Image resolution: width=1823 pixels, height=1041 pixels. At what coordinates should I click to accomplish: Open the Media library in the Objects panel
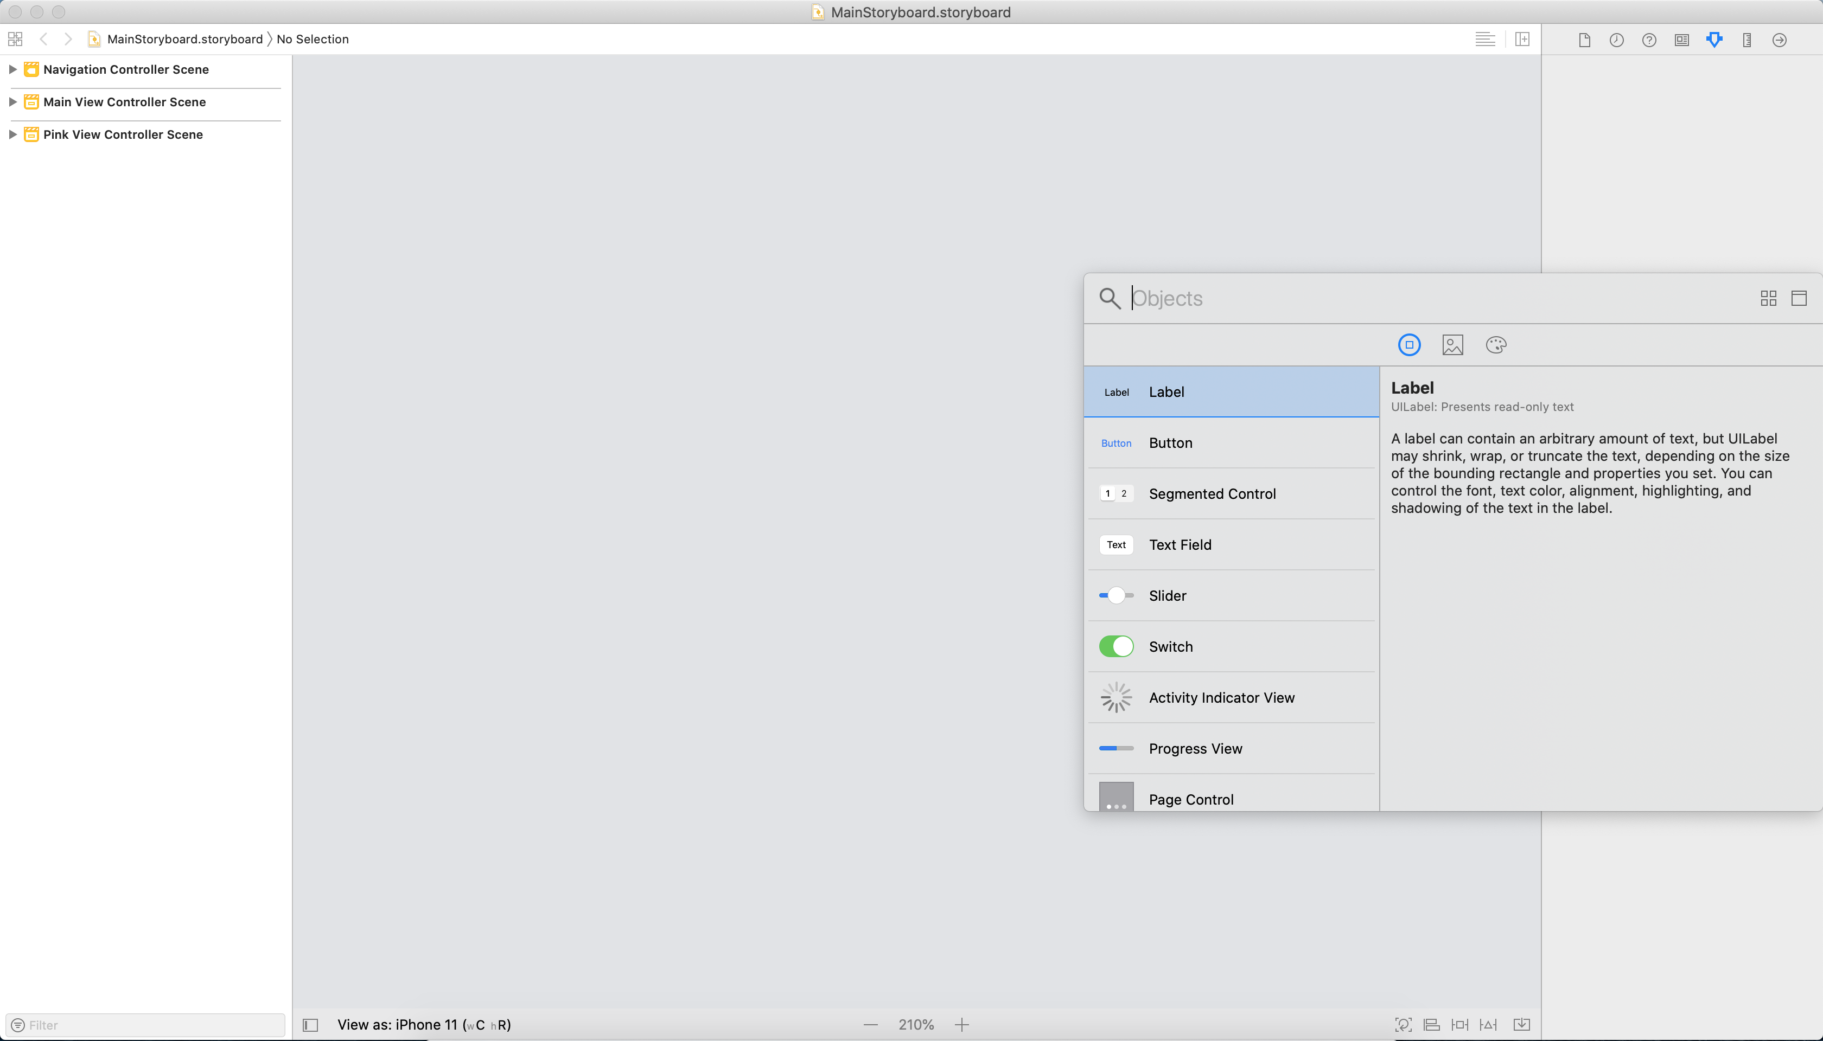click(x=1452, y=345)
